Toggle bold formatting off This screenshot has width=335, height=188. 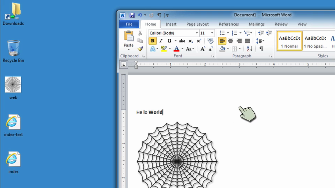coord(153,41)
